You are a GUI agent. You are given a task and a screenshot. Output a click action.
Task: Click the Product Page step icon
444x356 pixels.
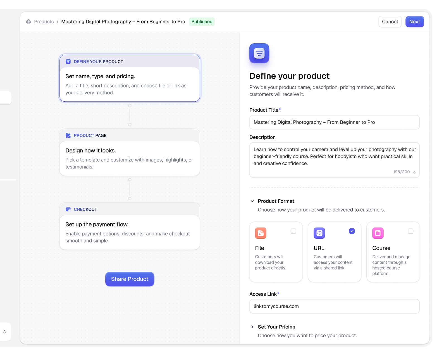(x=68, y=135)
